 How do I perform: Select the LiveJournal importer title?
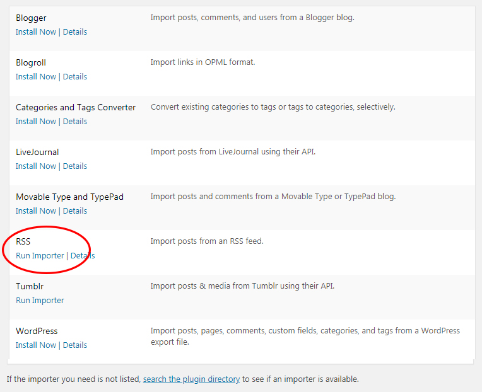(37, 153)
